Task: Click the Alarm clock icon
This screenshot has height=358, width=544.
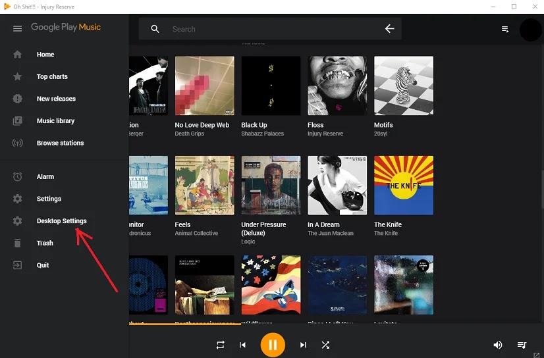Action: coord(17,177)
